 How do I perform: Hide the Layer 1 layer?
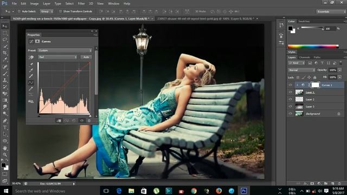tap(290, 92)
